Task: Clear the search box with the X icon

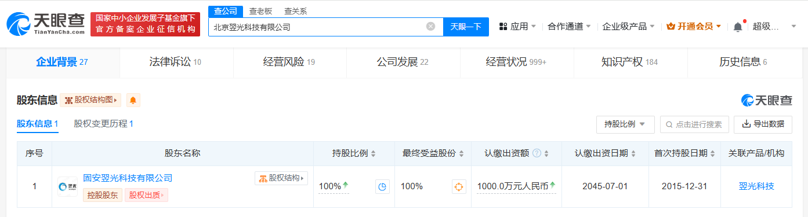Action: coord(430,26)
